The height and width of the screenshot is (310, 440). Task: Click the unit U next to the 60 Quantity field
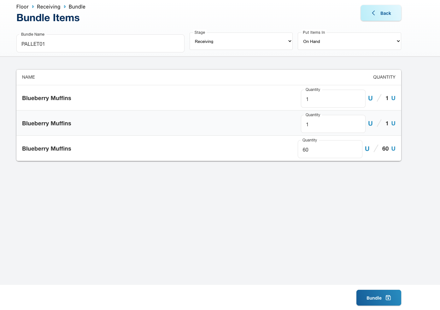click(x=367, y=149)
